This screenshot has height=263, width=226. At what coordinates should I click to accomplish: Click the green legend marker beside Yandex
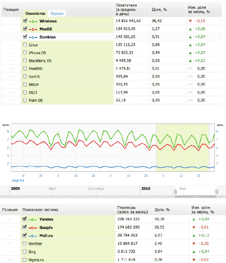(33, 220)
